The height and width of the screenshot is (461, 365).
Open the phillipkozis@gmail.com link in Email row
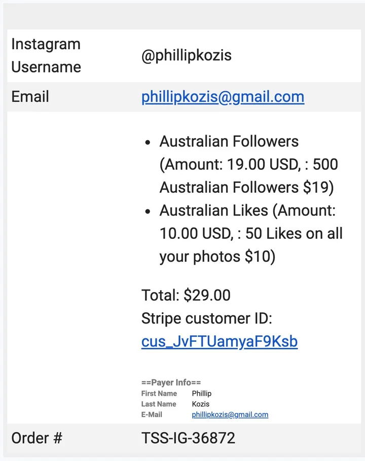pyautogui.click(x=223, y=97)
